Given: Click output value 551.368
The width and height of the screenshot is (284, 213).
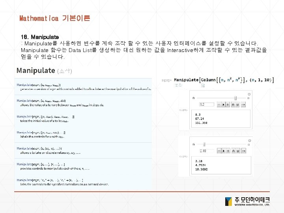Looking at the screenshot, I should (x=201, y=123).
